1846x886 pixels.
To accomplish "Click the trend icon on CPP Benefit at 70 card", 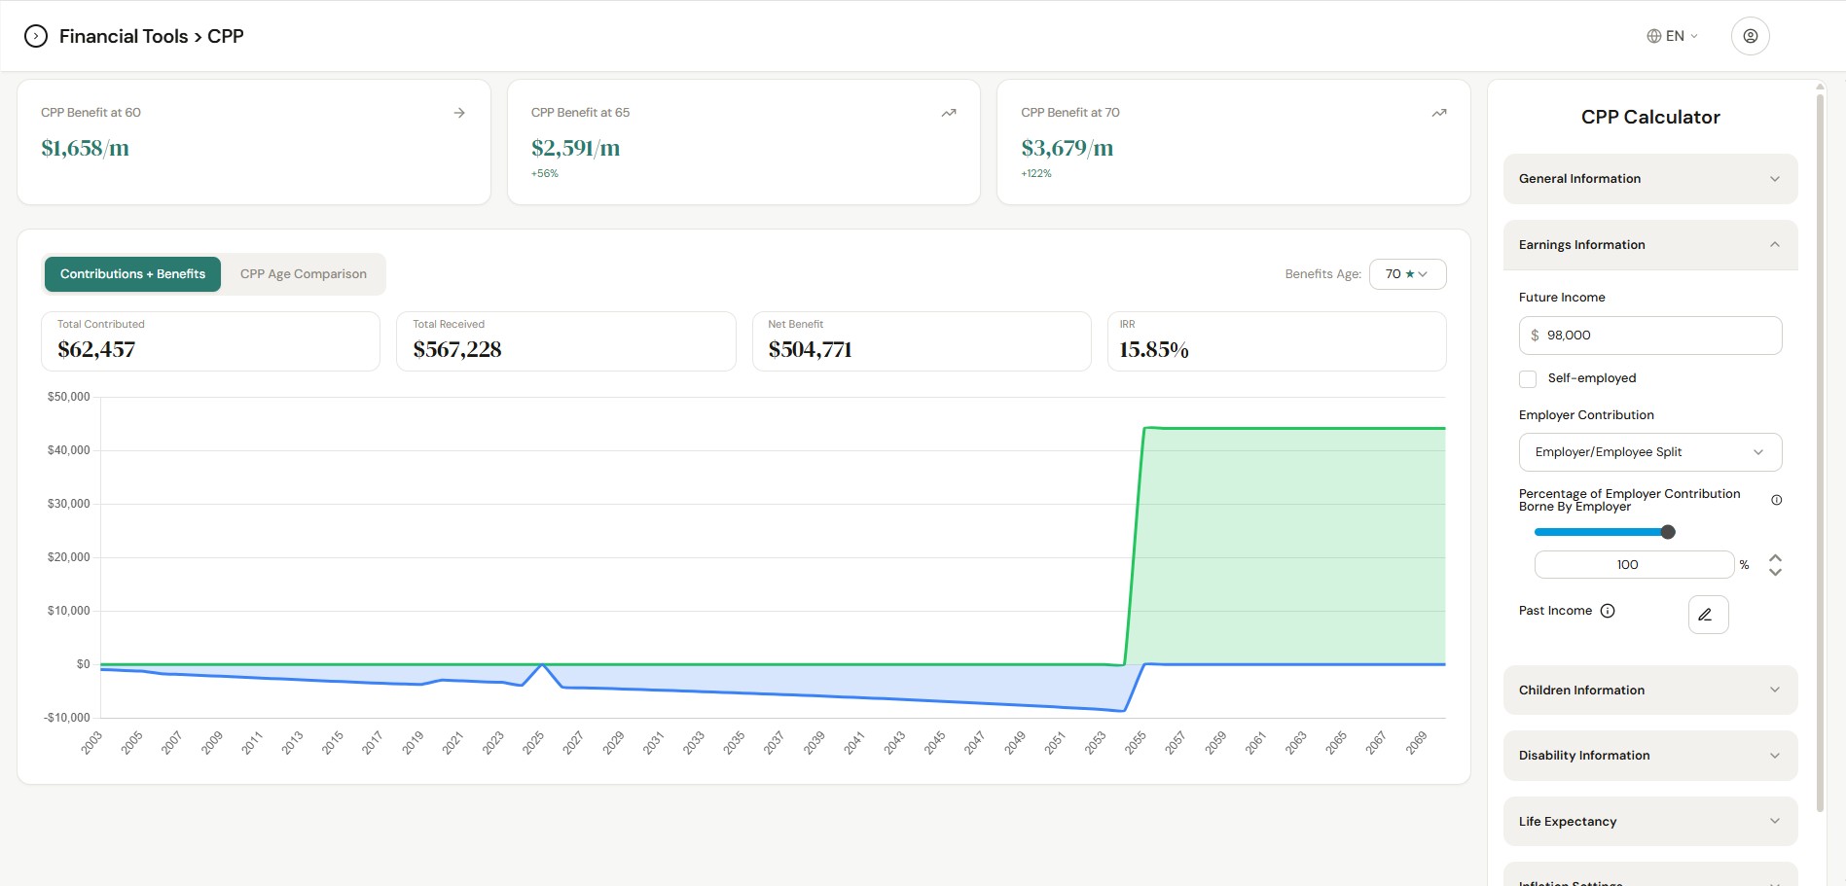I will [x=1439, y=113].
